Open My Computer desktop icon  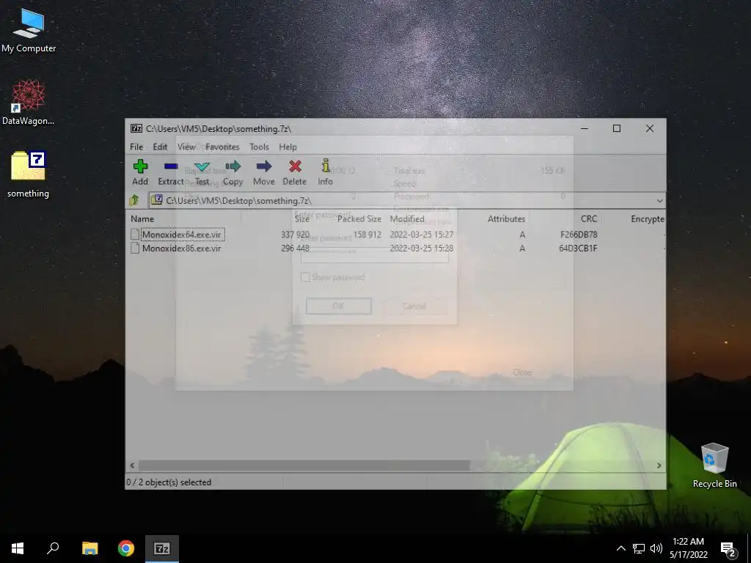click(29, 31)
